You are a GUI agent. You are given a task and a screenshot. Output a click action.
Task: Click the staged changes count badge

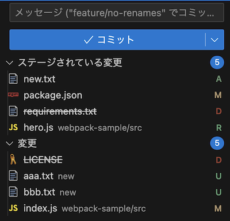click(217, 63)
